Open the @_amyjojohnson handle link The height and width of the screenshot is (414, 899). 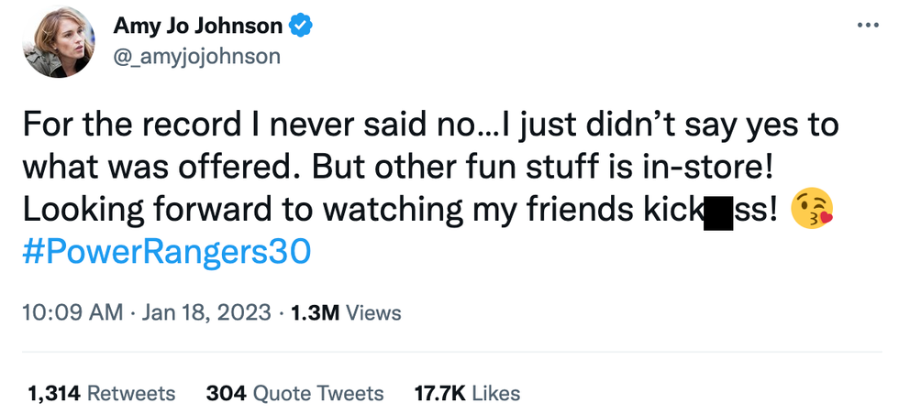pos(195,57)
